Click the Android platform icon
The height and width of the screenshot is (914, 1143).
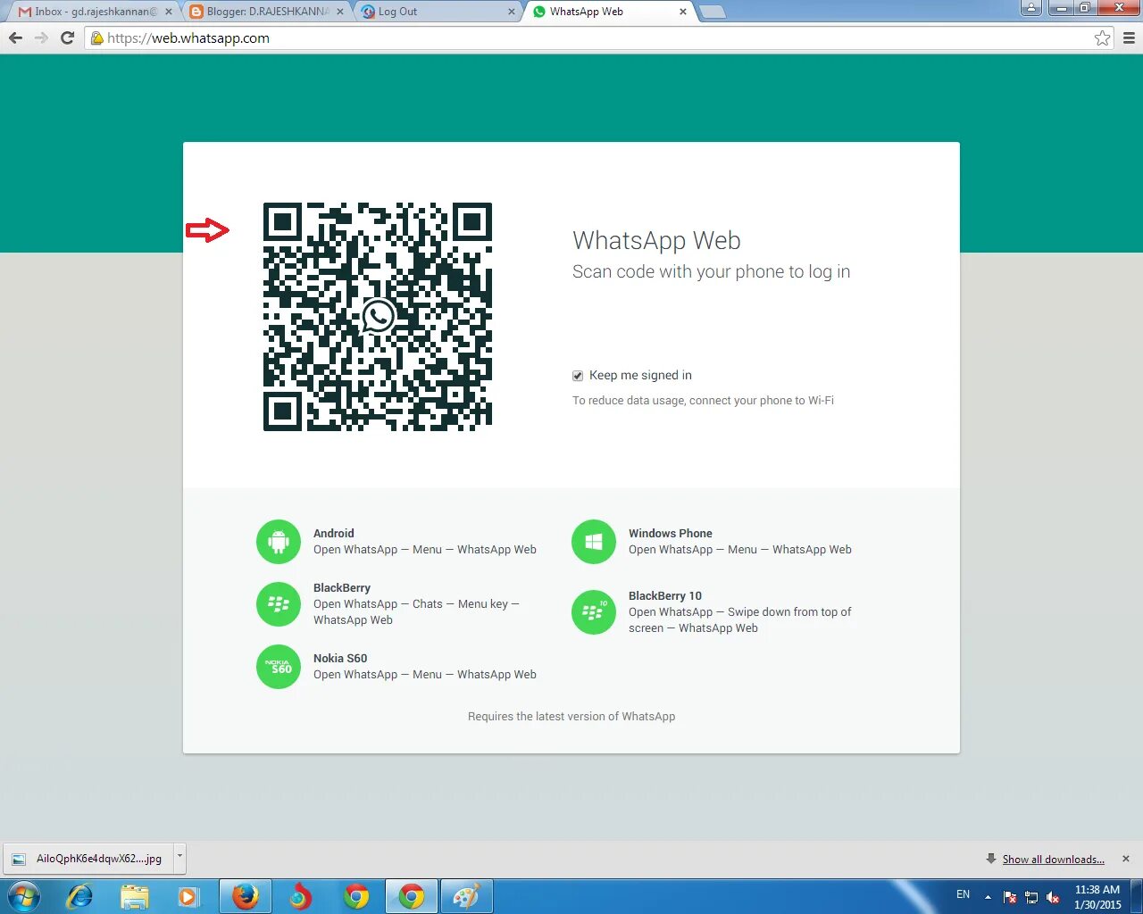tap(279, 542)
